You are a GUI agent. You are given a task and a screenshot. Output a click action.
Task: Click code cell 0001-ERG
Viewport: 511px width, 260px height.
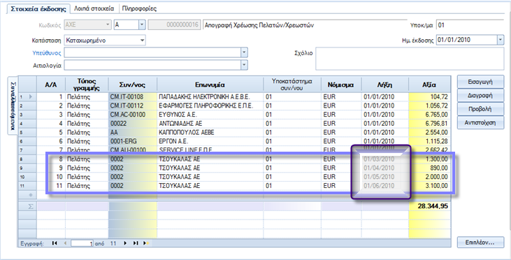(132, 141)
